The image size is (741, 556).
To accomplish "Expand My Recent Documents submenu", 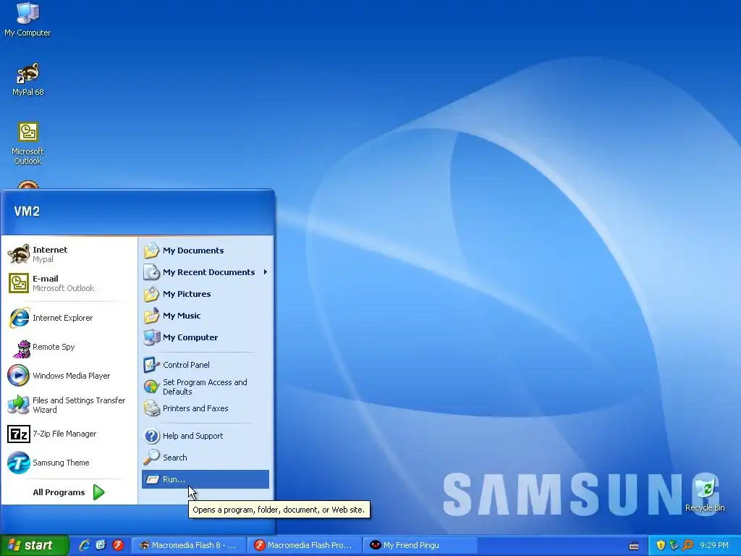I will coord(206,272).
